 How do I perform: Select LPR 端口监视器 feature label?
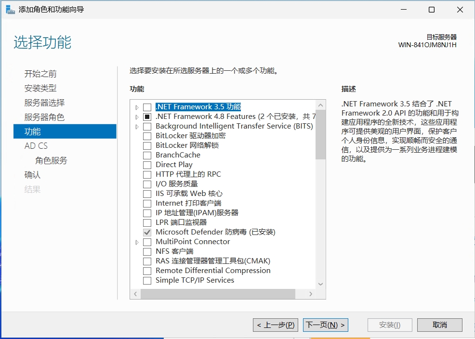(181, 222)
